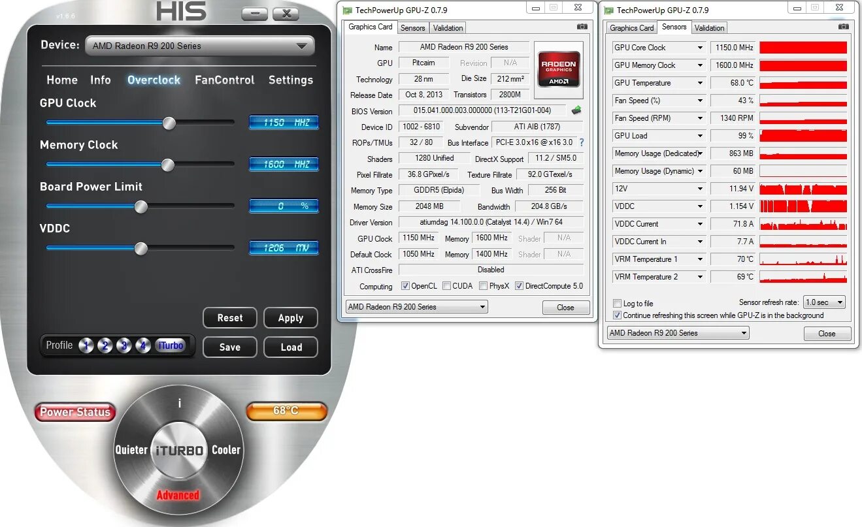862x527 pixels.
Task: Choose Cooler mode on the dial
Action: (x=226, y=450)
